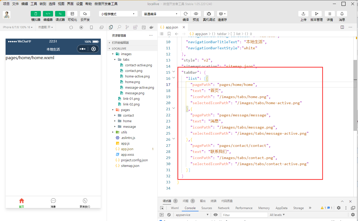Viewport: 358px width, 221px height.
Task: Tap the 联系我们 tab in simulator
Action: (x=85, y=203)
